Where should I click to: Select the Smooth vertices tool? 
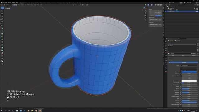pyautogui.click(x=2, y=53)
